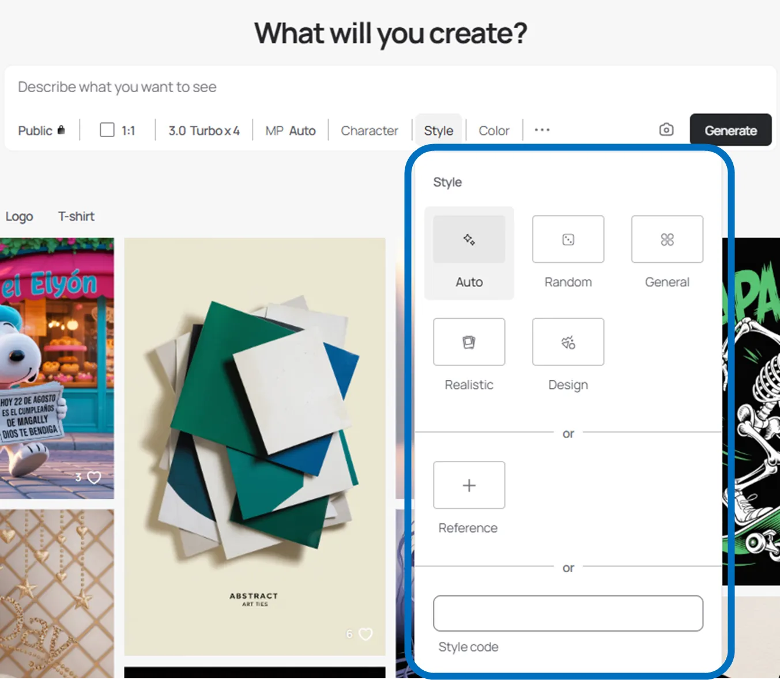Open the three-dots more options menu
Image resolution: width=780 pixels, height=680 pixels.
click(x=542, y=130)
